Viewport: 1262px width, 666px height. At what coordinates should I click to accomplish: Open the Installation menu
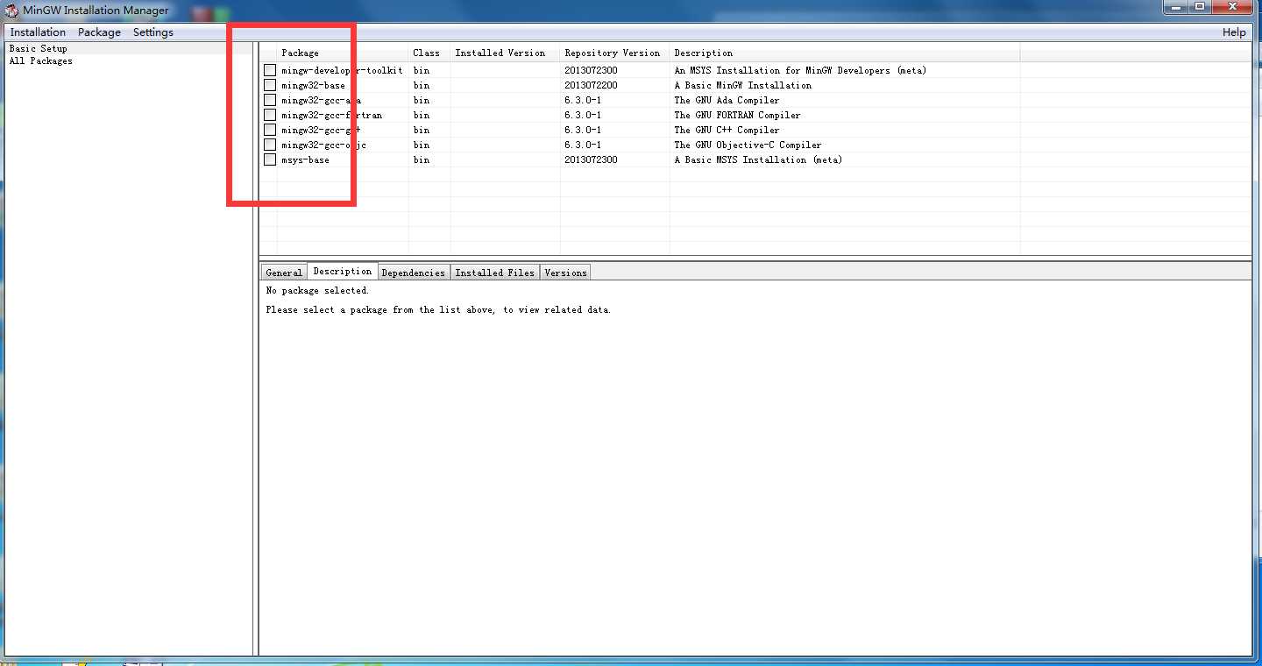click(38, 32)
